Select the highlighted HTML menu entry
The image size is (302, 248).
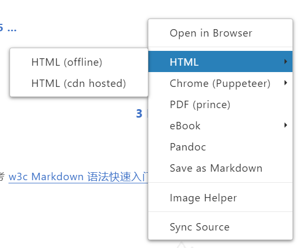[x=220, y=61]
